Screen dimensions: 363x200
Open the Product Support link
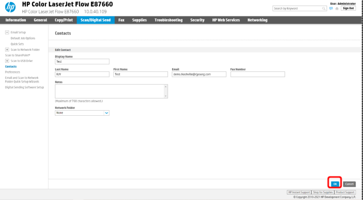(x=345, y=192)
